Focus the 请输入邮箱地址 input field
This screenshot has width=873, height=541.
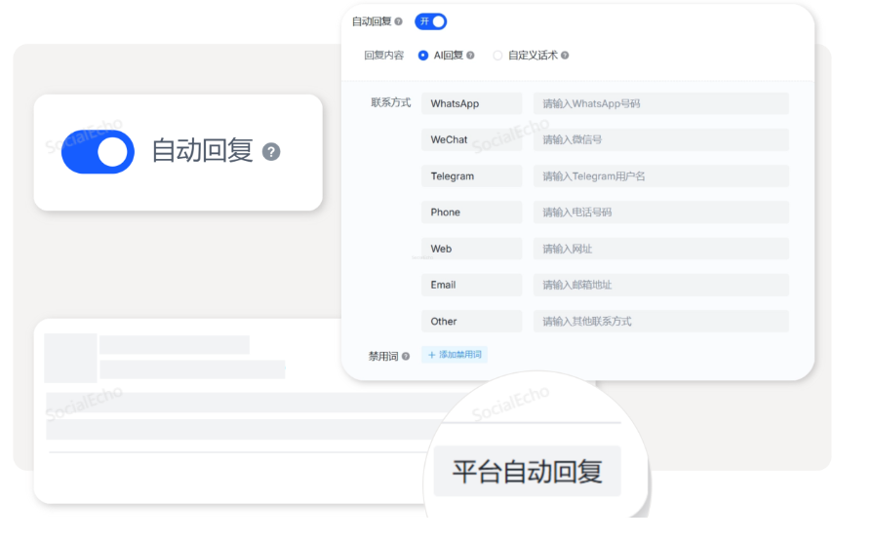(661, 285)
